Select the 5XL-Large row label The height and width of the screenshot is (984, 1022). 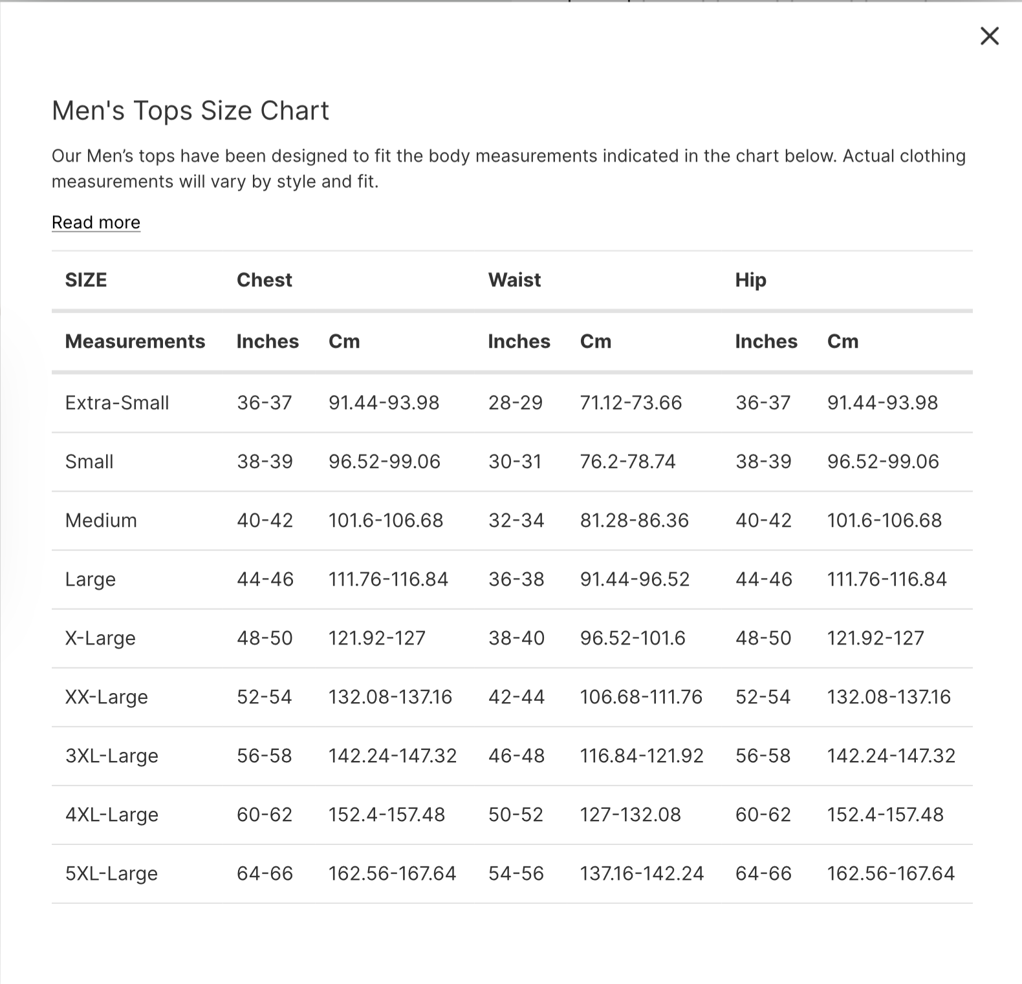pos(112,873)
